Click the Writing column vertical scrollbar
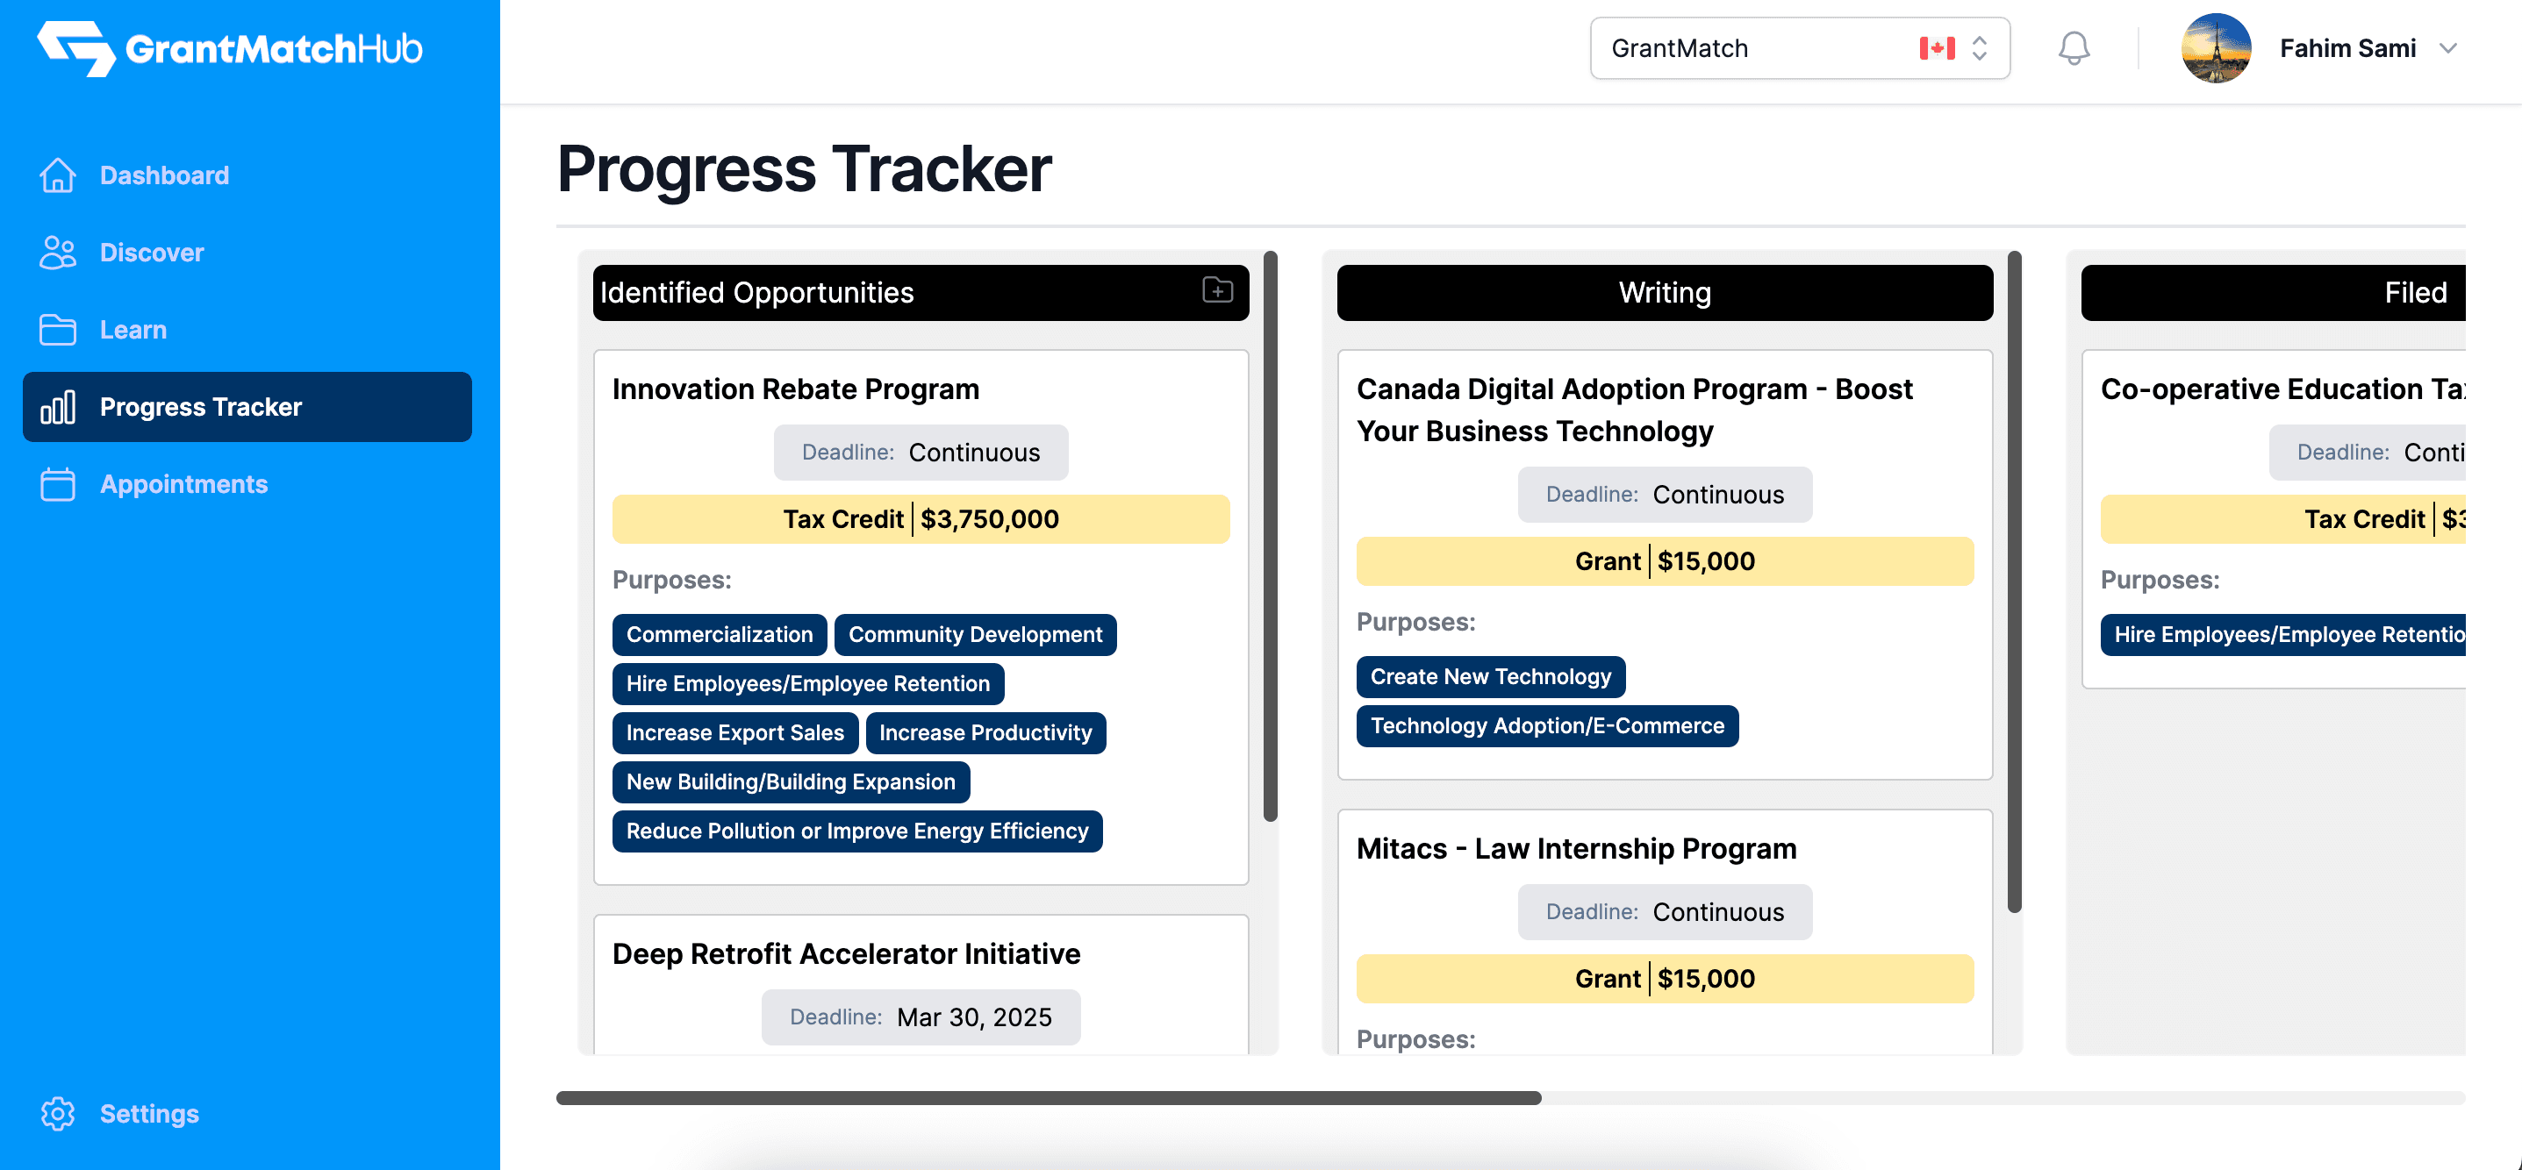The height and width of the screenshot is (1170, 2522). point(2014,582)
